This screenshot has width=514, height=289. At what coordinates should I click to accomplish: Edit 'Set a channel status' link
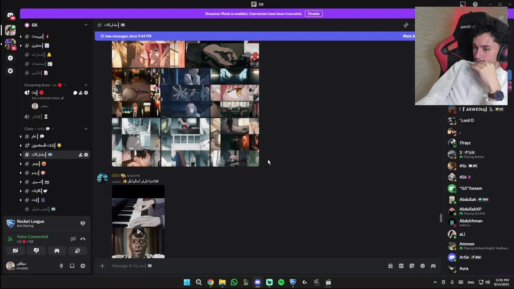pos(48,98)
